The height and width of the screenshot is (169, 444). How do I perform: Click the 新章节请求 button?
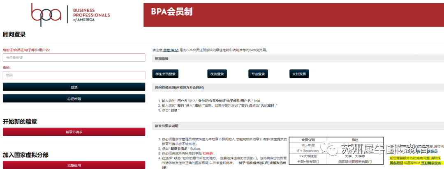click(74, 132)
